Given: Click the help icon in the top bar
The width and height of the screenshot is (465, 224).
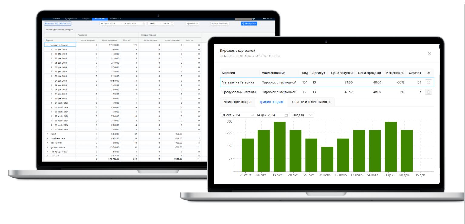Looking at the screenshot, I should [x=254, y=19].
